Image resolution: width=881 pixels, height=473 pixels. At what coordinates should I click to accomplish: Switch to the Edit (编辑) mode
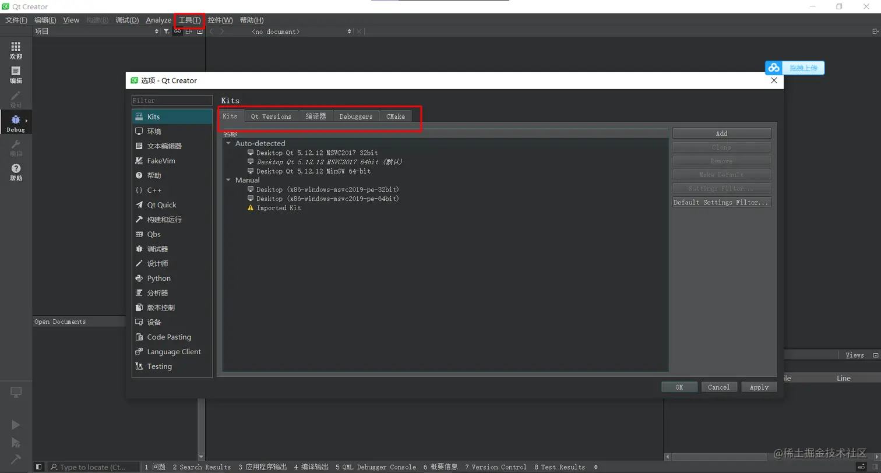[16, 75]
